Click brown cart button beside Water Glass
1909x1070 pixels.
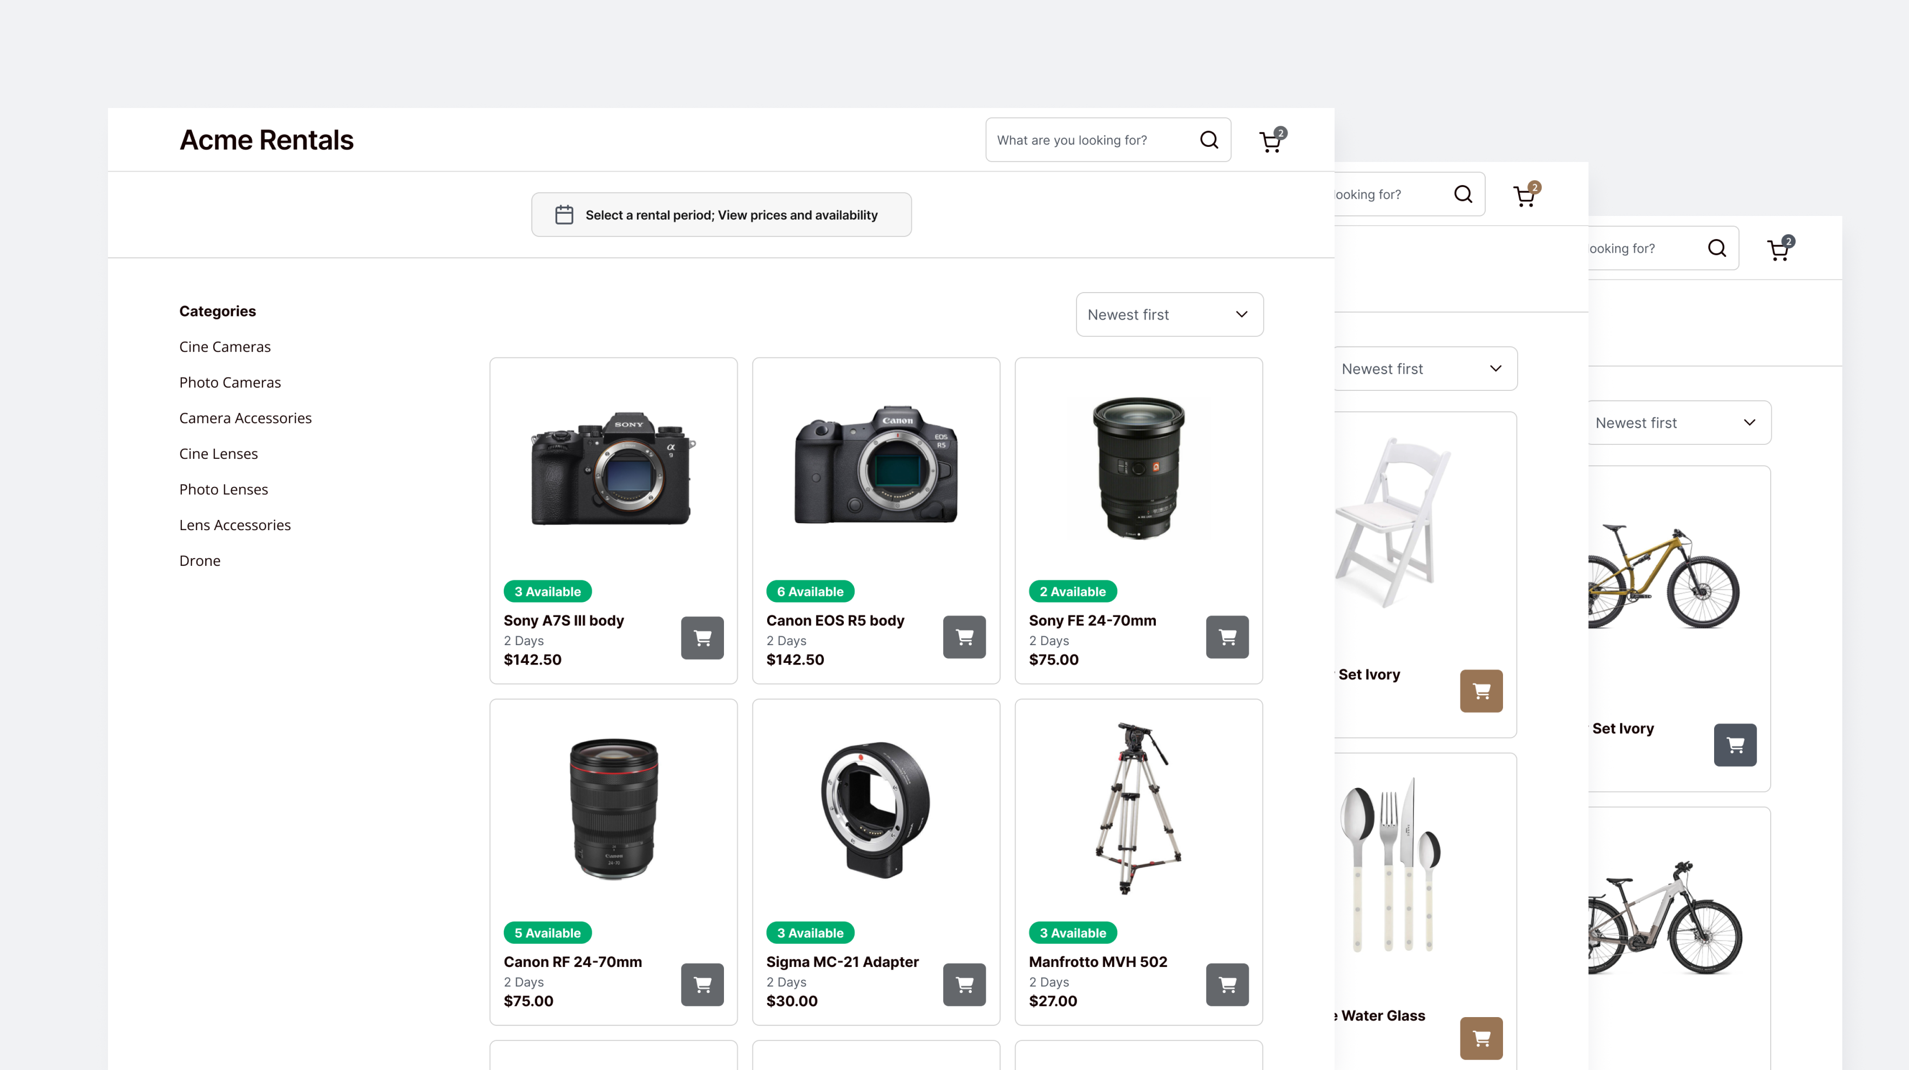click(x=1481, y=1038)
